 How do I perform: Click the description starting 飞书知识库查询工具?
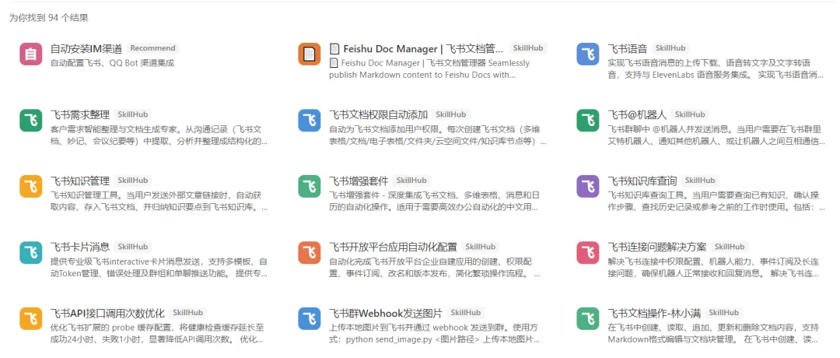tap(716, 202)
